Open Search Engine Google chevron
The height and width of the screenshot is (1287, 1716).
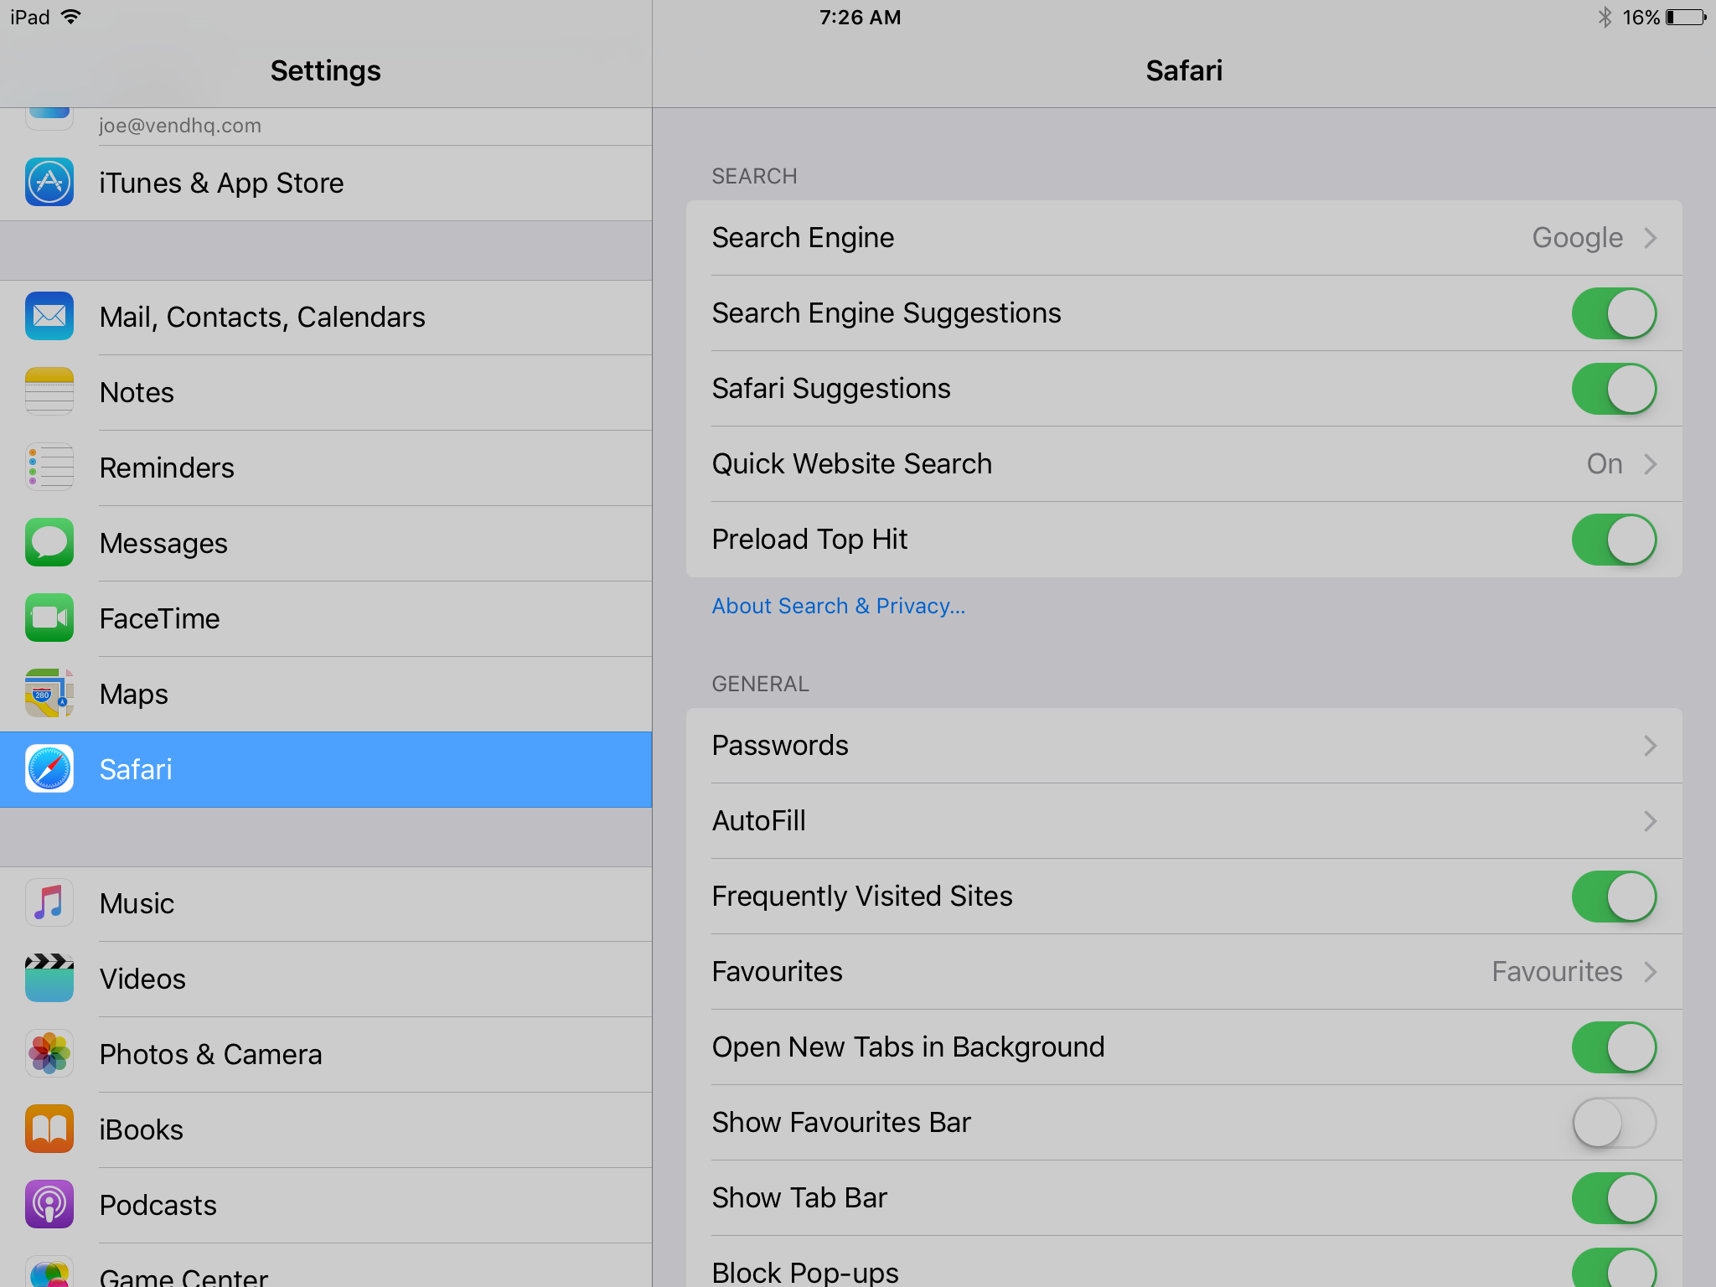[x=1649, y=238]
